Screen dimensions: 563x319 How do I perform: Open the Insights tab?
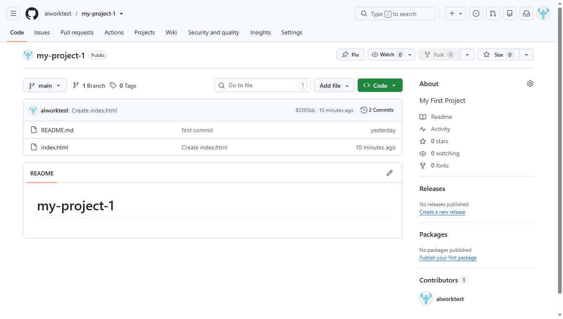[260, 32]
